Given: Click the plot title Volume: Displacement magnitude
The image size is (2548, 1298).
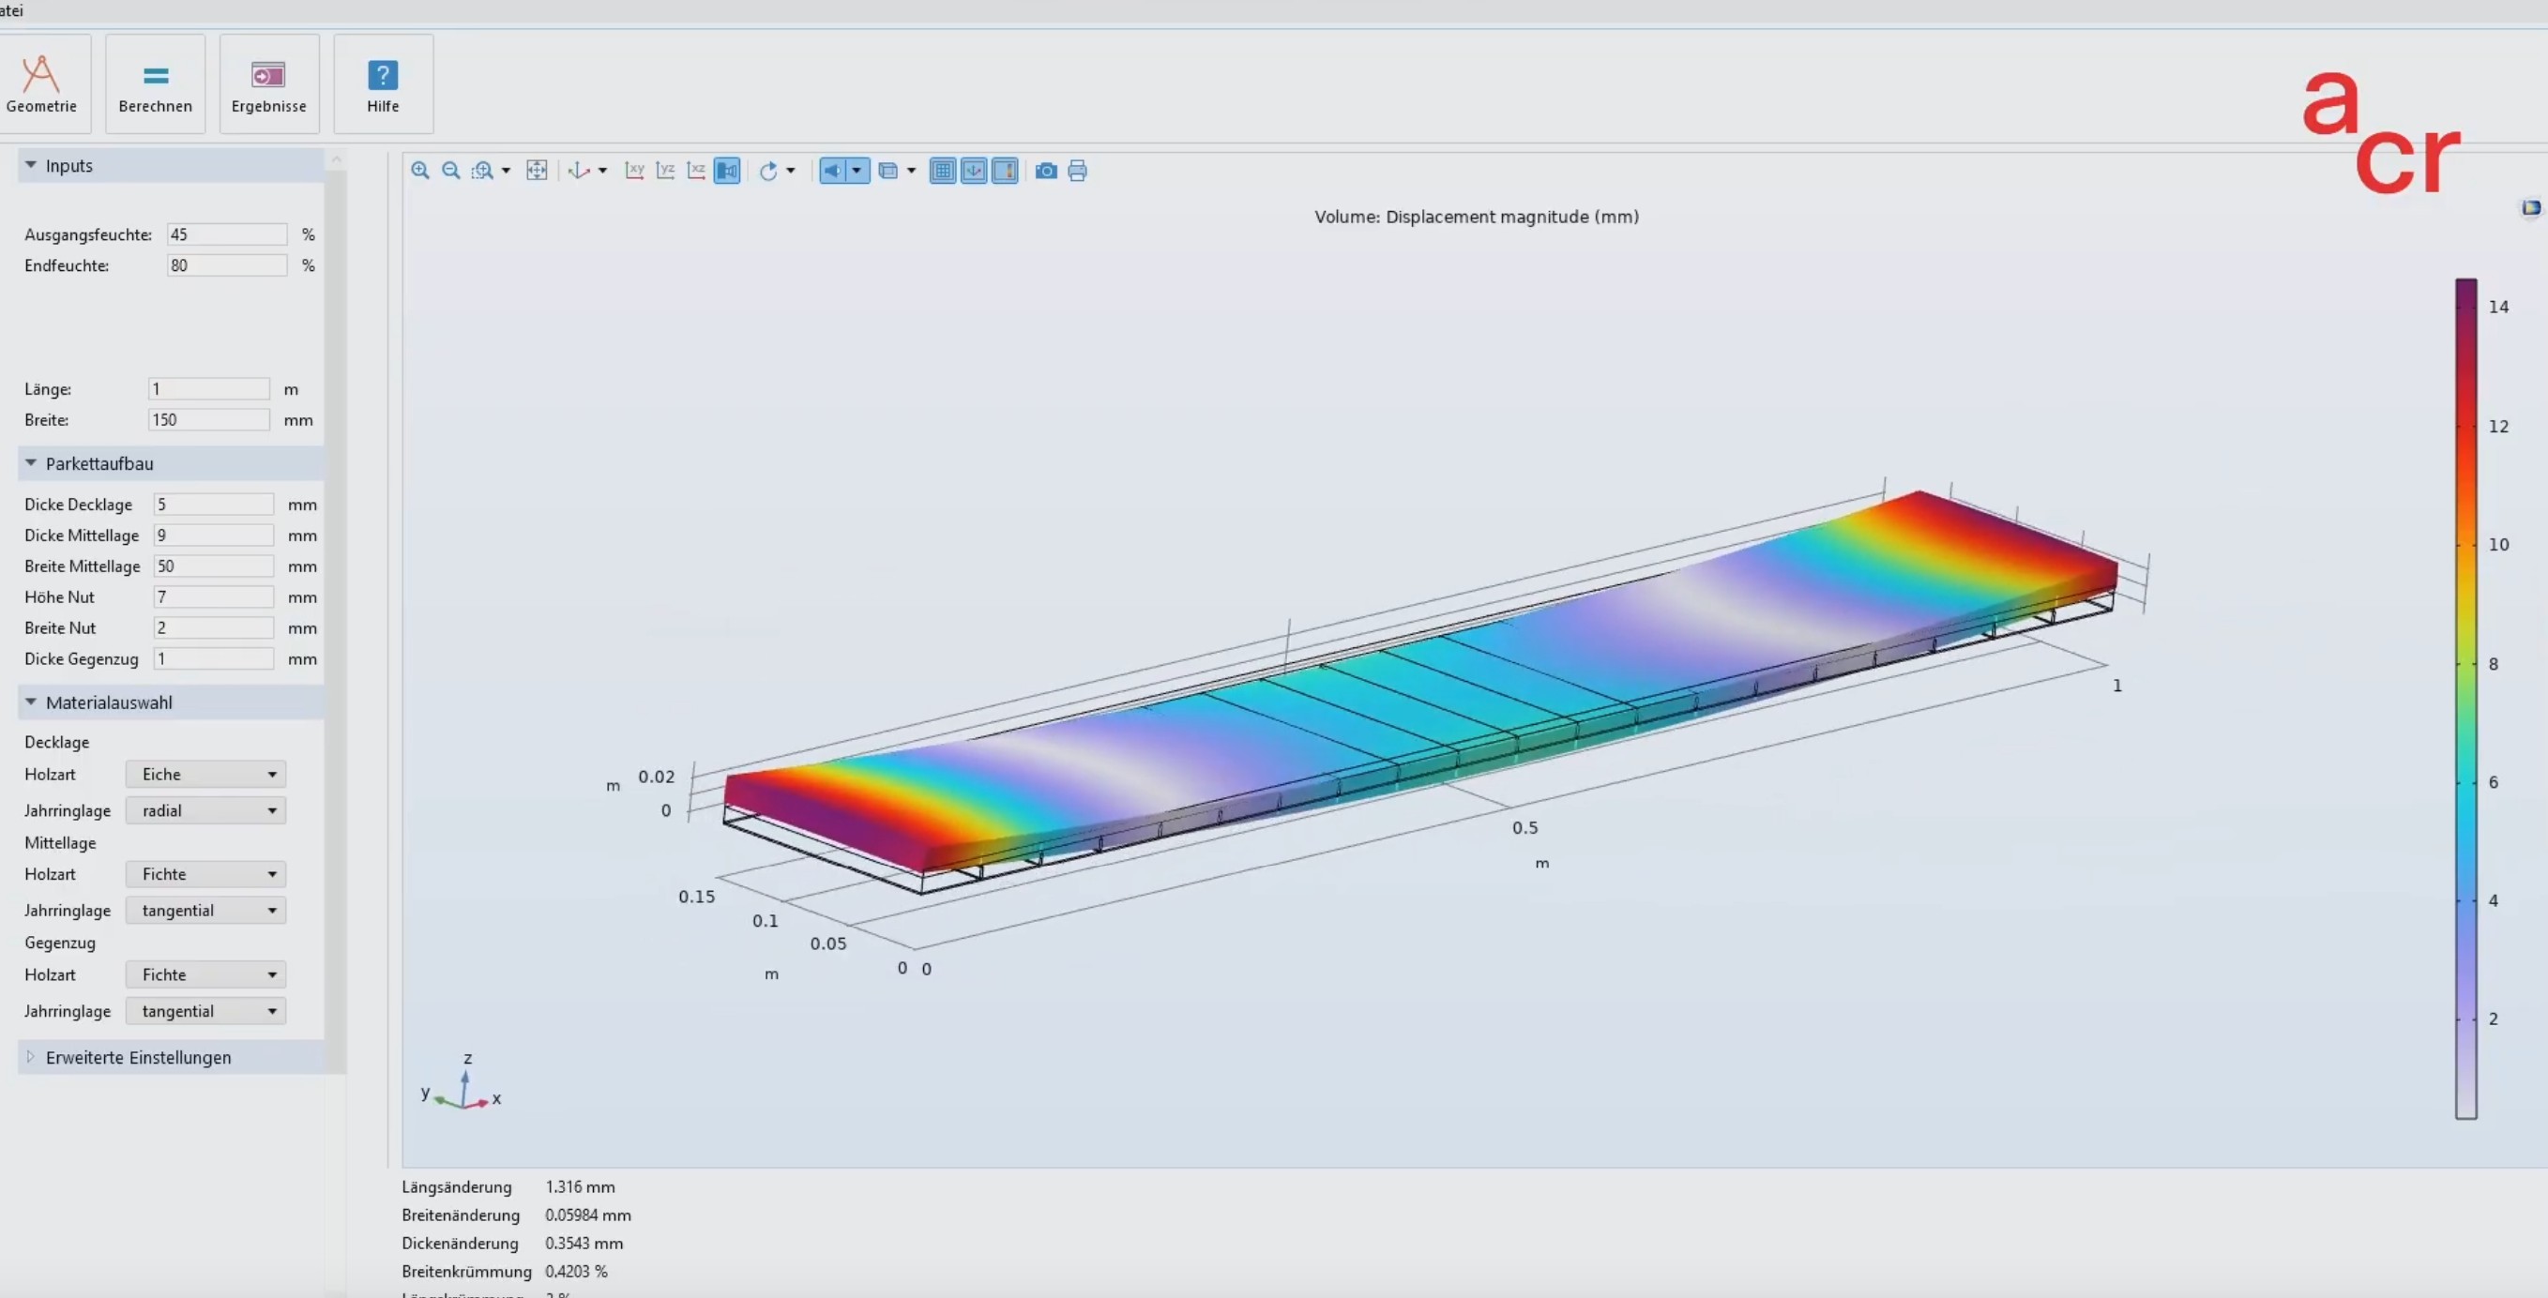Looking at the screenshot, I should pyautogui.click(x=1476, y=217).
